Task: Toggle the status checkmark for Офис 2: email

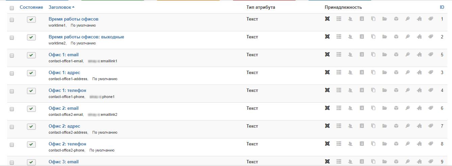Action: tap(31, 109)
